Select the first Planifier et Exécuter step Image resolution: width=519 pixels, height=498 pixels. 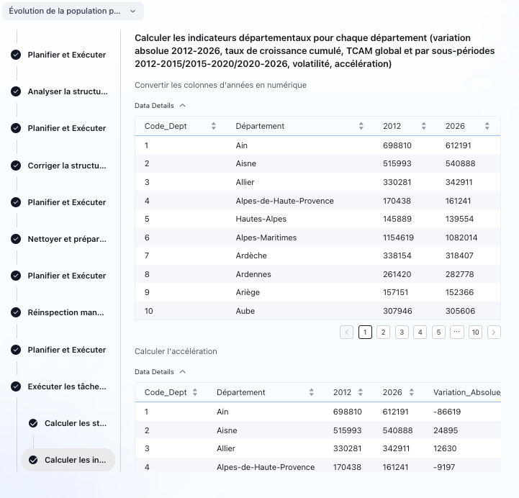click(67, 55)
